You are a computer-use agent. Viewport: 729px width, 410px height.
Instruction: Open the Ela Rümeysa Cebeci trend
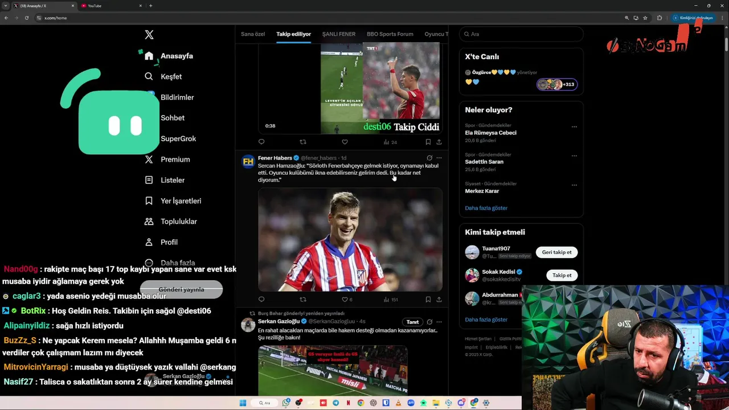pyautogui.click(x=491, y=133)
